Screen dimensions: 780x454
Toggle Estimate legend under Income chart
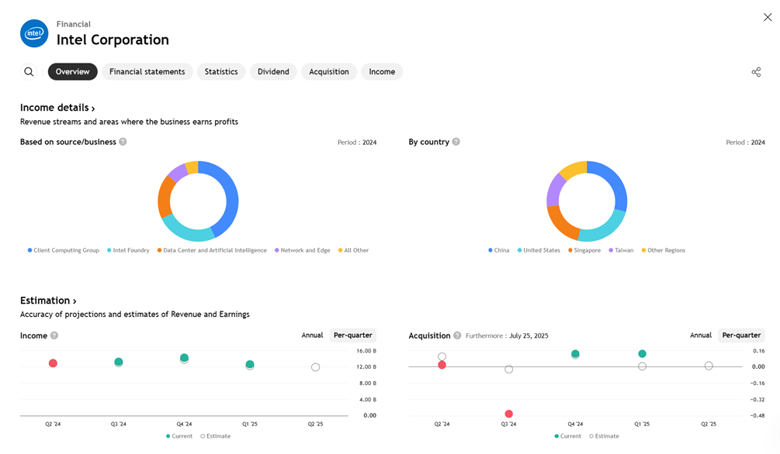216,436
